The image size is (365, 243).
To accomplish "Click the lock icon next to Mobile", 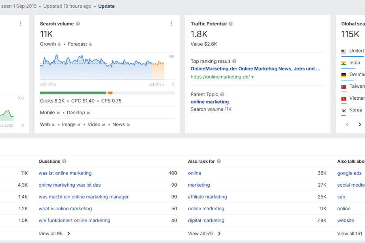I will [58, 113].
